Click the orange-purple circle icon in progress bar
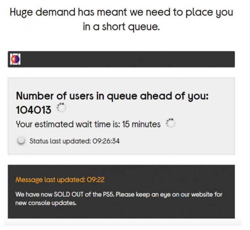 click(x=15, y=59)
